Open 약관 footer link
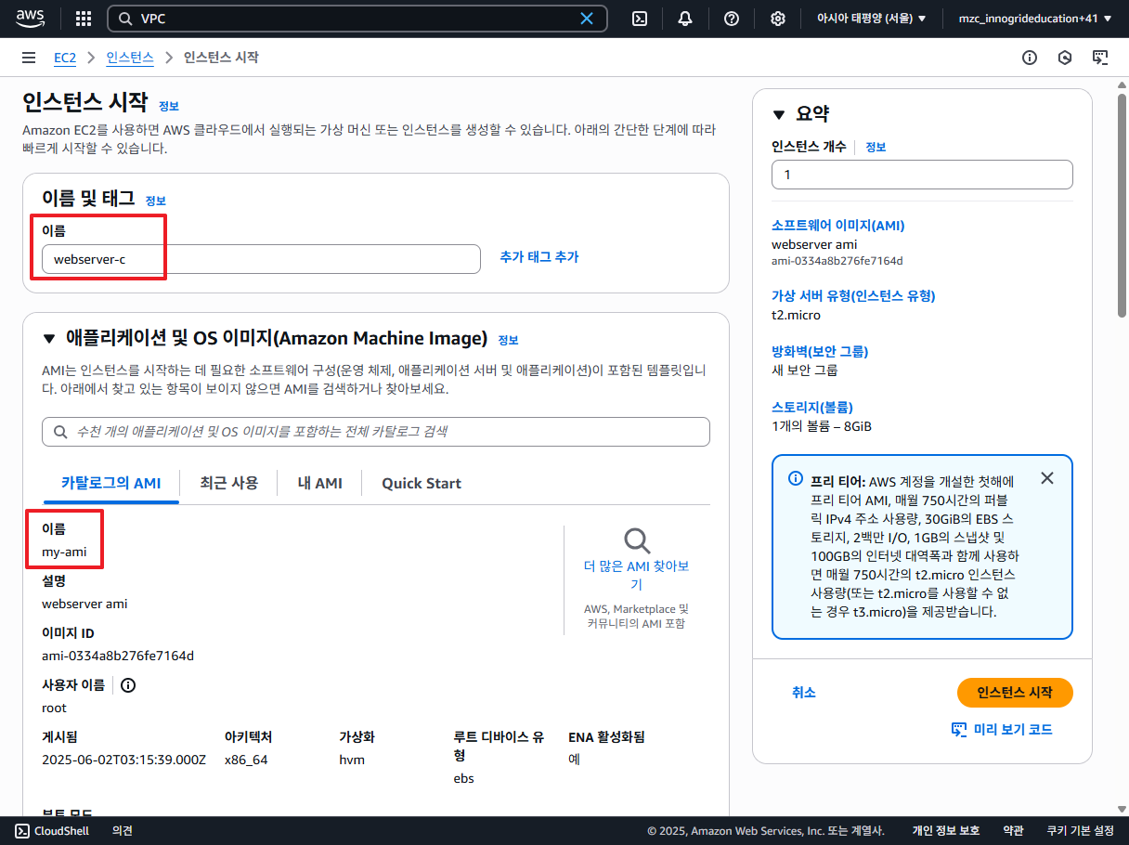The height and width of the screenshot is (845, 1129). click(x=1013, y=831)
